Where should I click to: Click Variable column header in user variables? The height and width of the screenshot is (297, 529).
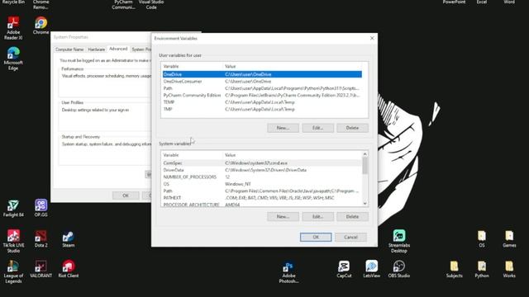(x=192, y=66)
